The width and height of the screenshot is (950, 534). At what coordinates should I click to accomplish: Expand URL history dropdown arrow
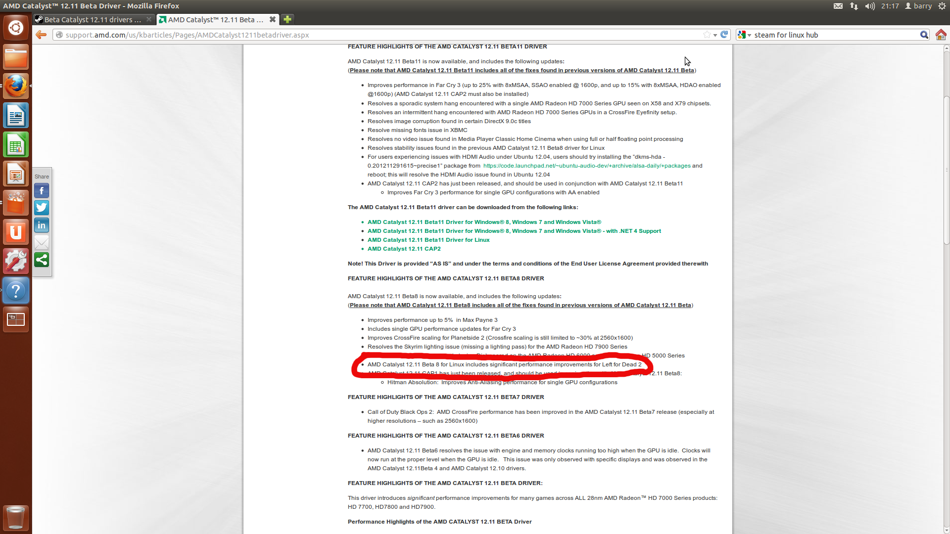click(715, 35)
